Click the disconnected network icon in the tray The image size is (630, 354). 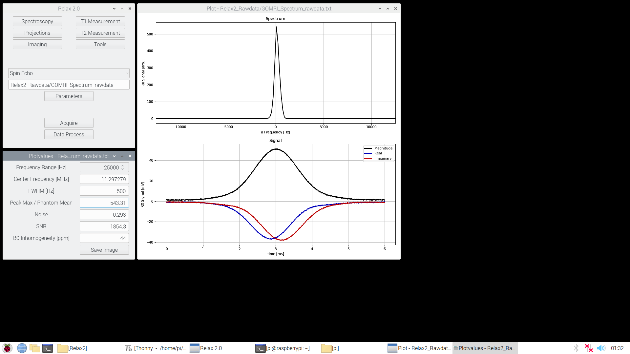pyautogui.click(x=588, y=348)
